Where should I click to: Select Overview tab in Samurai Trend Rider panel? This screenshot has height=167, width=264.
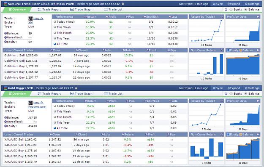point(17,10)
